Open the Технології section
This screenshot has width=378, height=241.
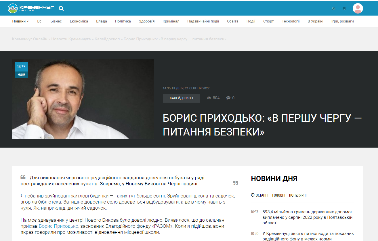(x=291, y=21)
